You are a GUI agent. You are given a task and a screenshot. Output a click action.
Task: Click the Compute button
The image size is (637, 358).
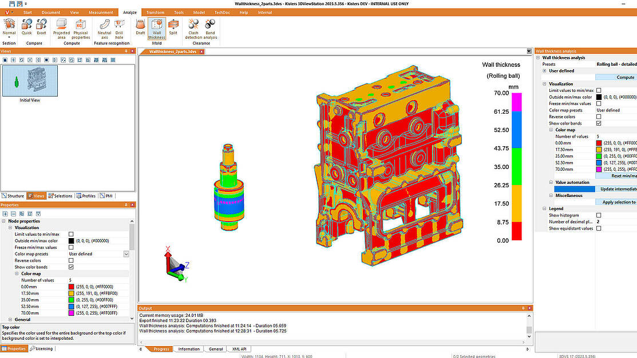click(x=616, y=78)
